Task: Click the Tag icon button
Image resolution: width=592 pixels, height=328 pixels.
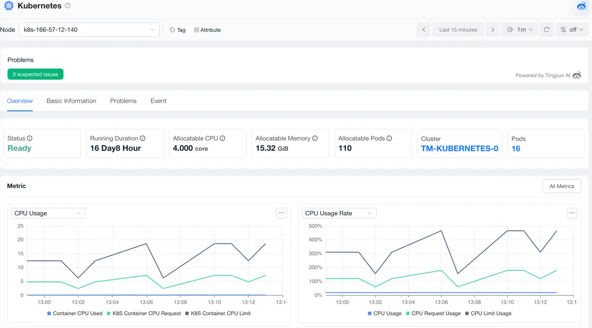Action: pyautogui.click(x=178, y=30)
